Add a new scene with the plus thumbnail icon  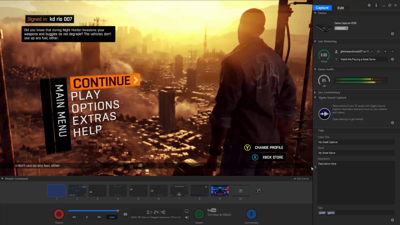[257, 191]
